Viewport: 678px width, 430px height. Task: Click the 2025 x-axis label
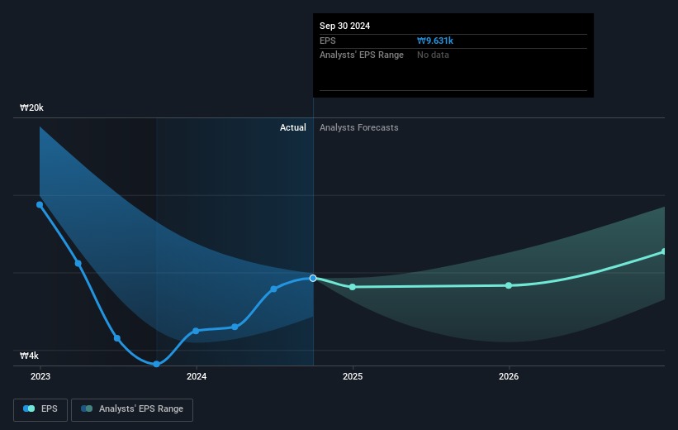tap(353, 377)
